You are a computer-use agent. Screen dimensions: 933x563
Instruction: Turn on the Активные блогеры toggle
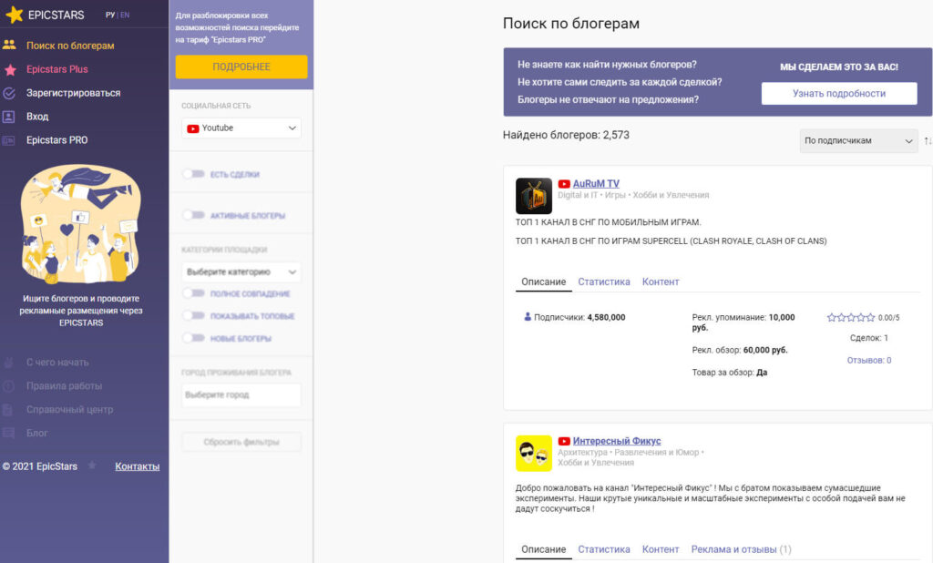(x=193, y=216)
